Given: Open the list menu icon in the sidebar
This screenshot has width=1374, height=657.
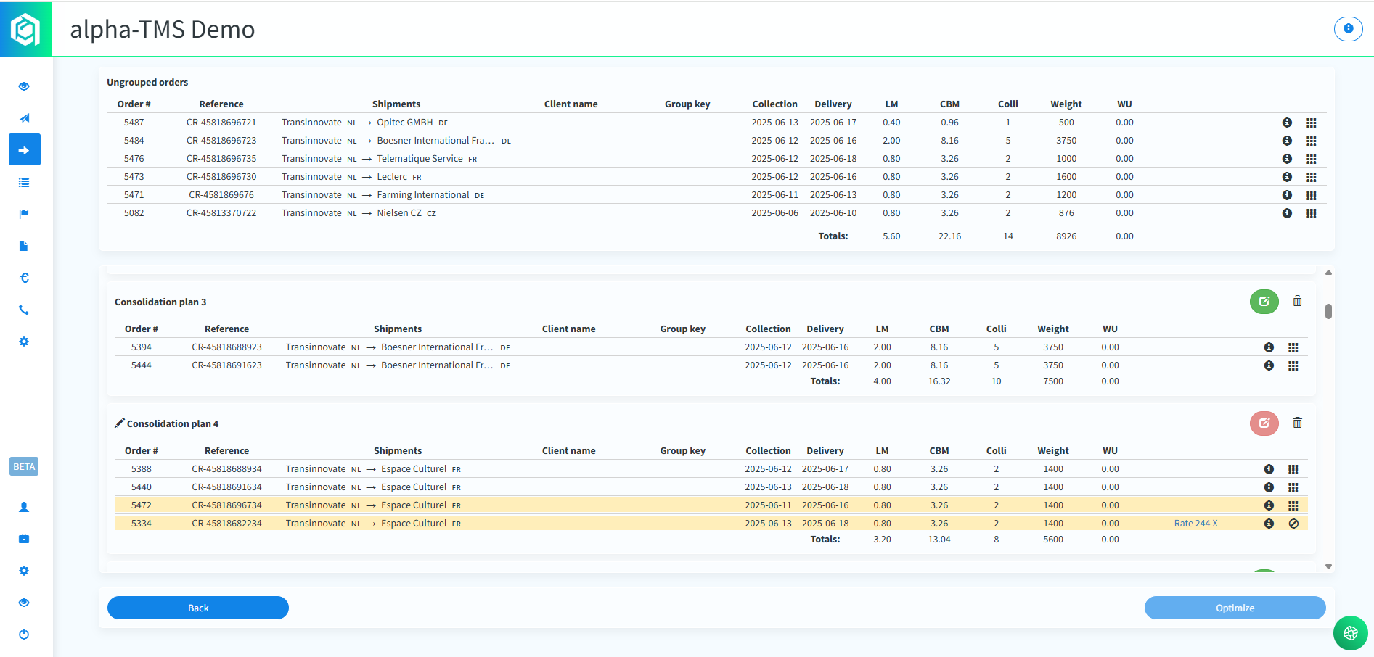Looking at the screenshot, I should 24,182.
